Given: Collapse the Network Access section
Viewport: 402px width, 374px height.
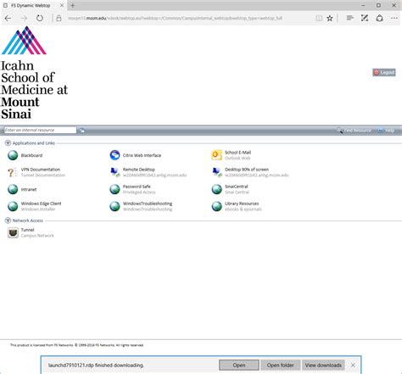Looking at the screenshot, I should click(8, 220).
